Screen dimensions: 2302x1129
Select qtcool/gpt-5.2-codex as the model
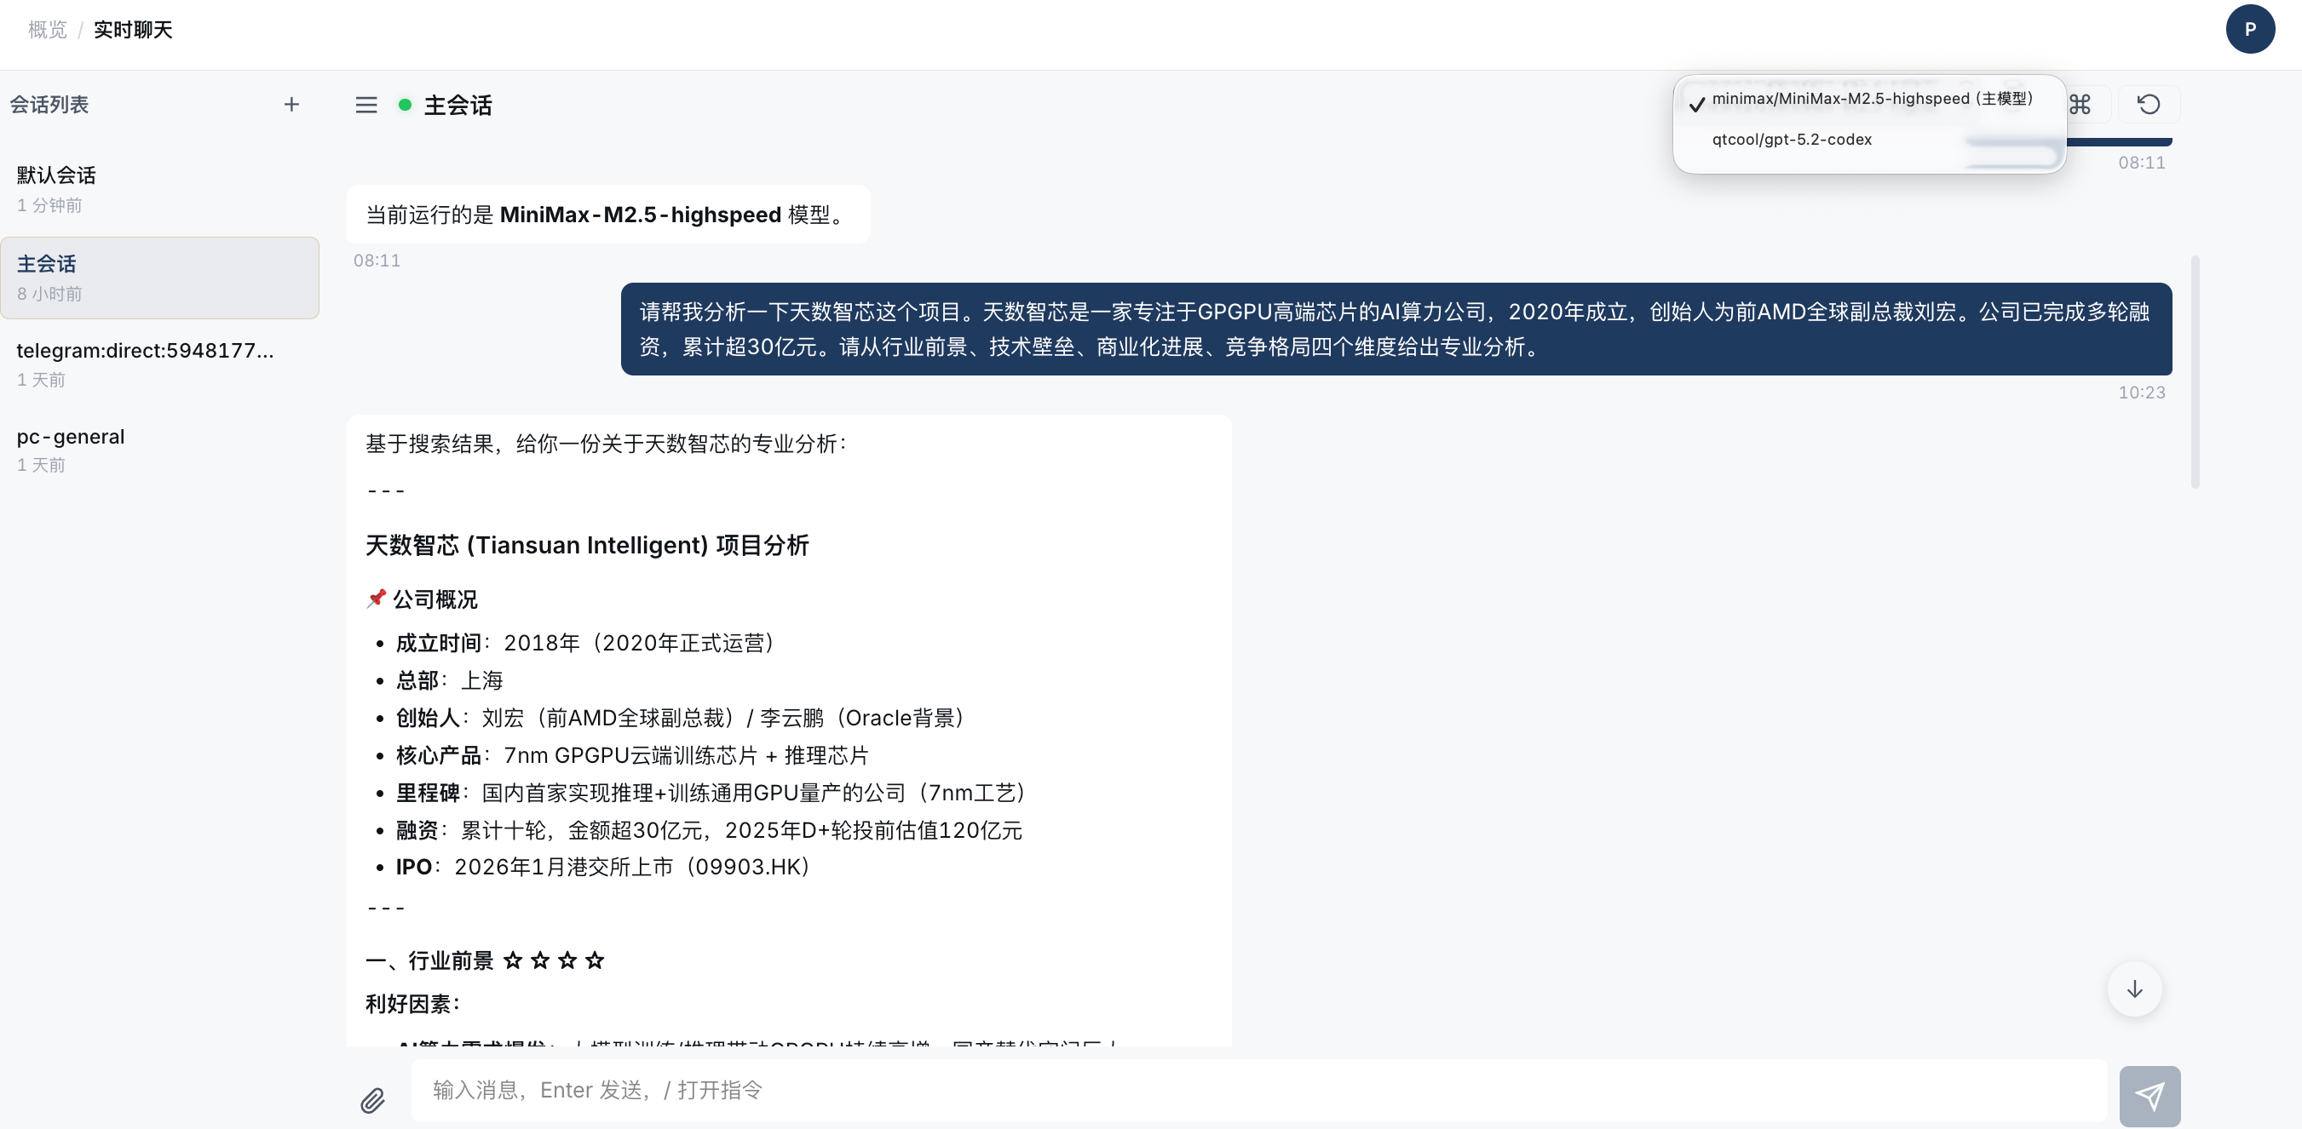click(x=1791, y=140)
